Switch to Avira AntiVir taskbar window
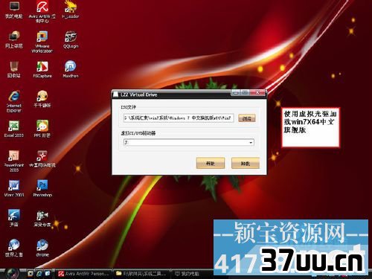Viewport: 372px width, 279px height. pos(83,274)
